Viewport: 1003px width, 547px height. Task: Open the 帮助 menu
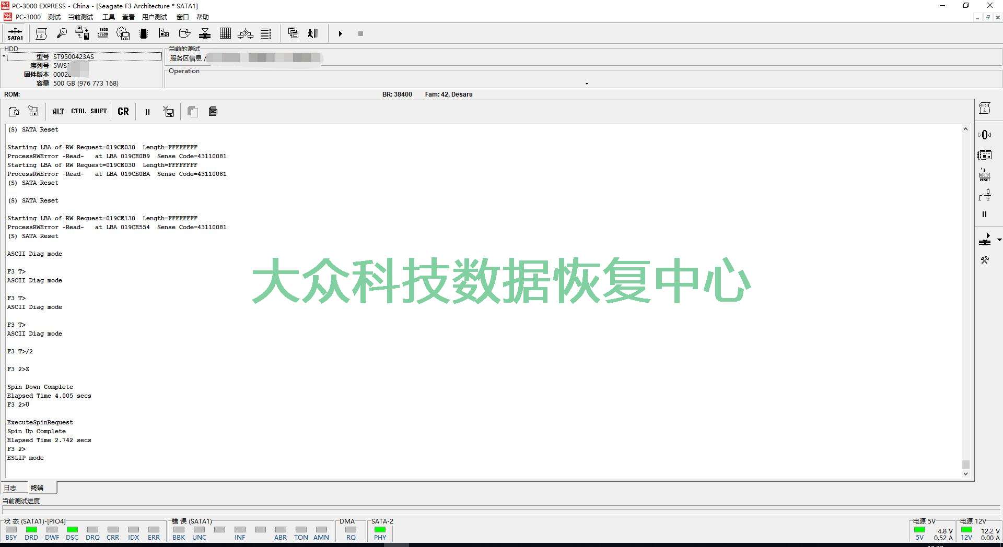point(203,17)
